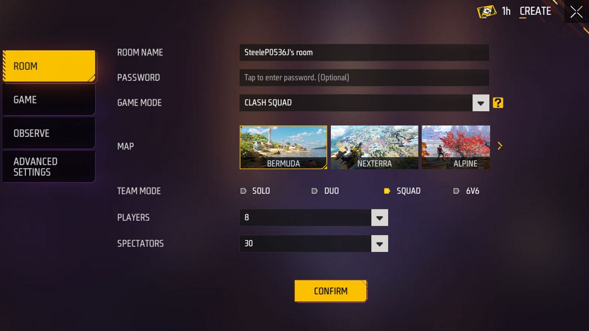Expand the Players count dropdown
This screenshot has width=589, height=331.
pyautogui.click(x=379, y=217)
